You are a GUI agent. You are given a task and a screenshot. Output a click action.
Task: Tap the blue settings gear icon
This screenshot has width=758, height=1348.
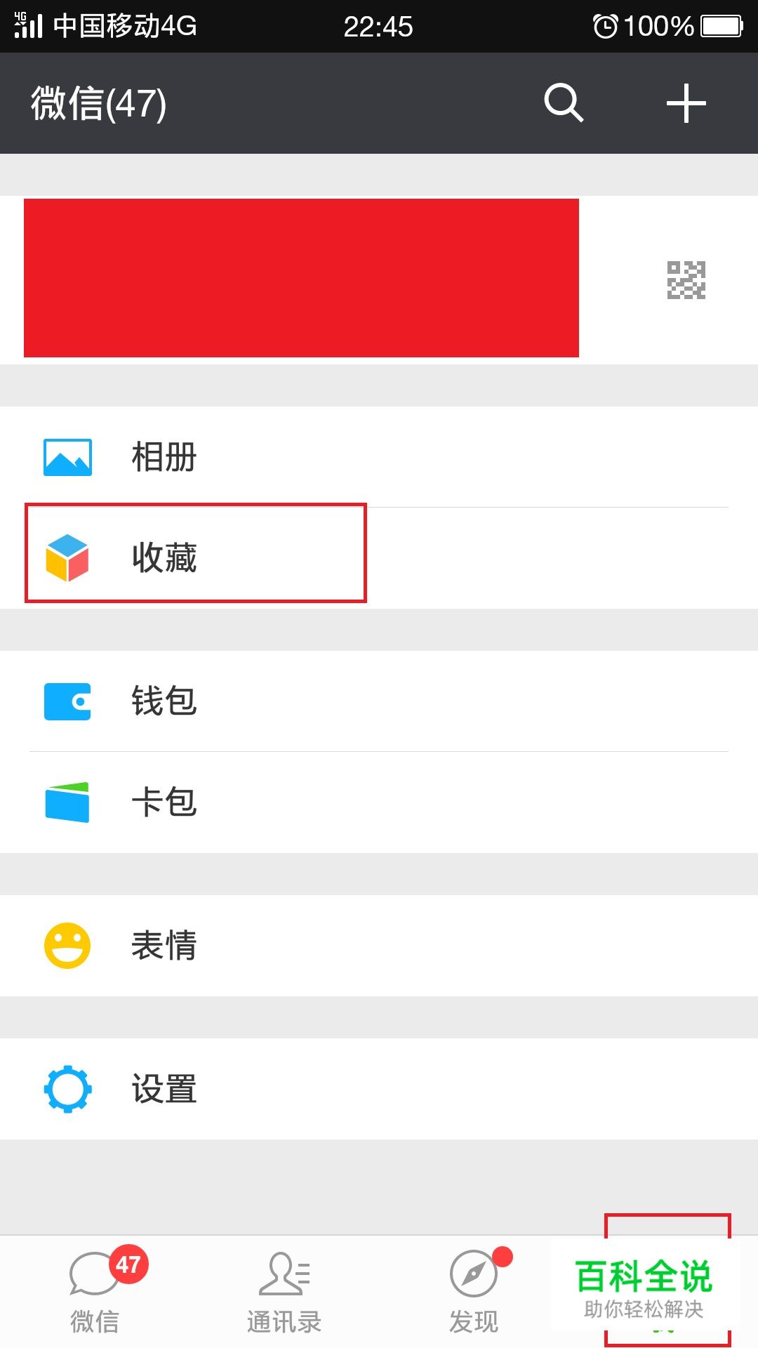pyautogui.click(x=67, y=1089)
